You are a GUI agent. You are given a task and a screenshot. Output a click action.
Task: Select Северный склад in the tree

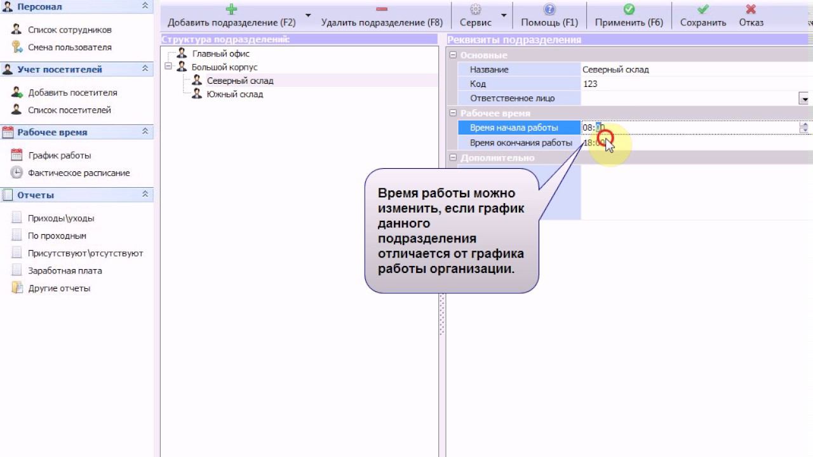click(x=240, y=81)
